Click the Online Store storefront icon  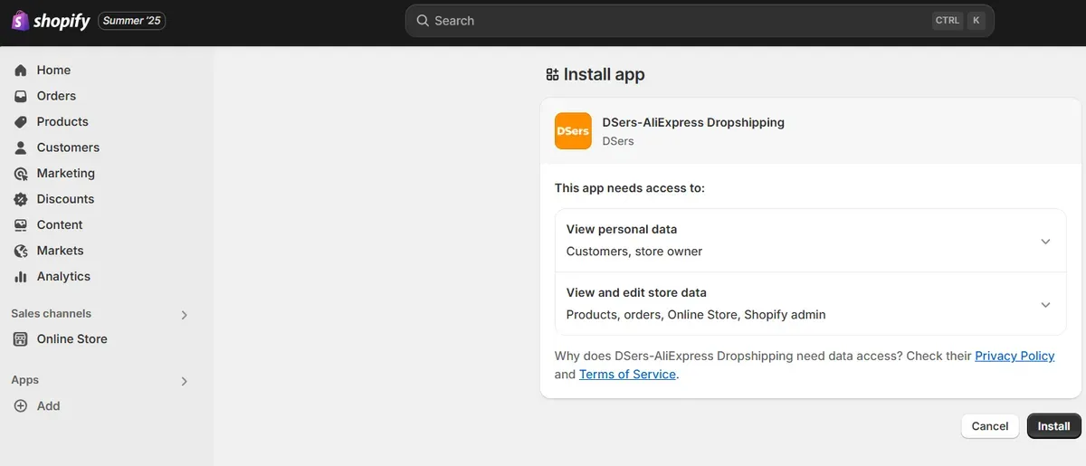[x=21, y=339]
